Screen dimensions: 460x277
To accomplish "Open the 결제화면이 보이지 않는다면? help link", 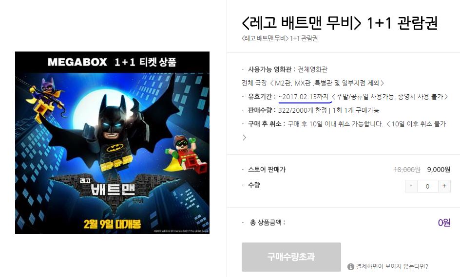I will pyautogui.click(x=392, y=266).
